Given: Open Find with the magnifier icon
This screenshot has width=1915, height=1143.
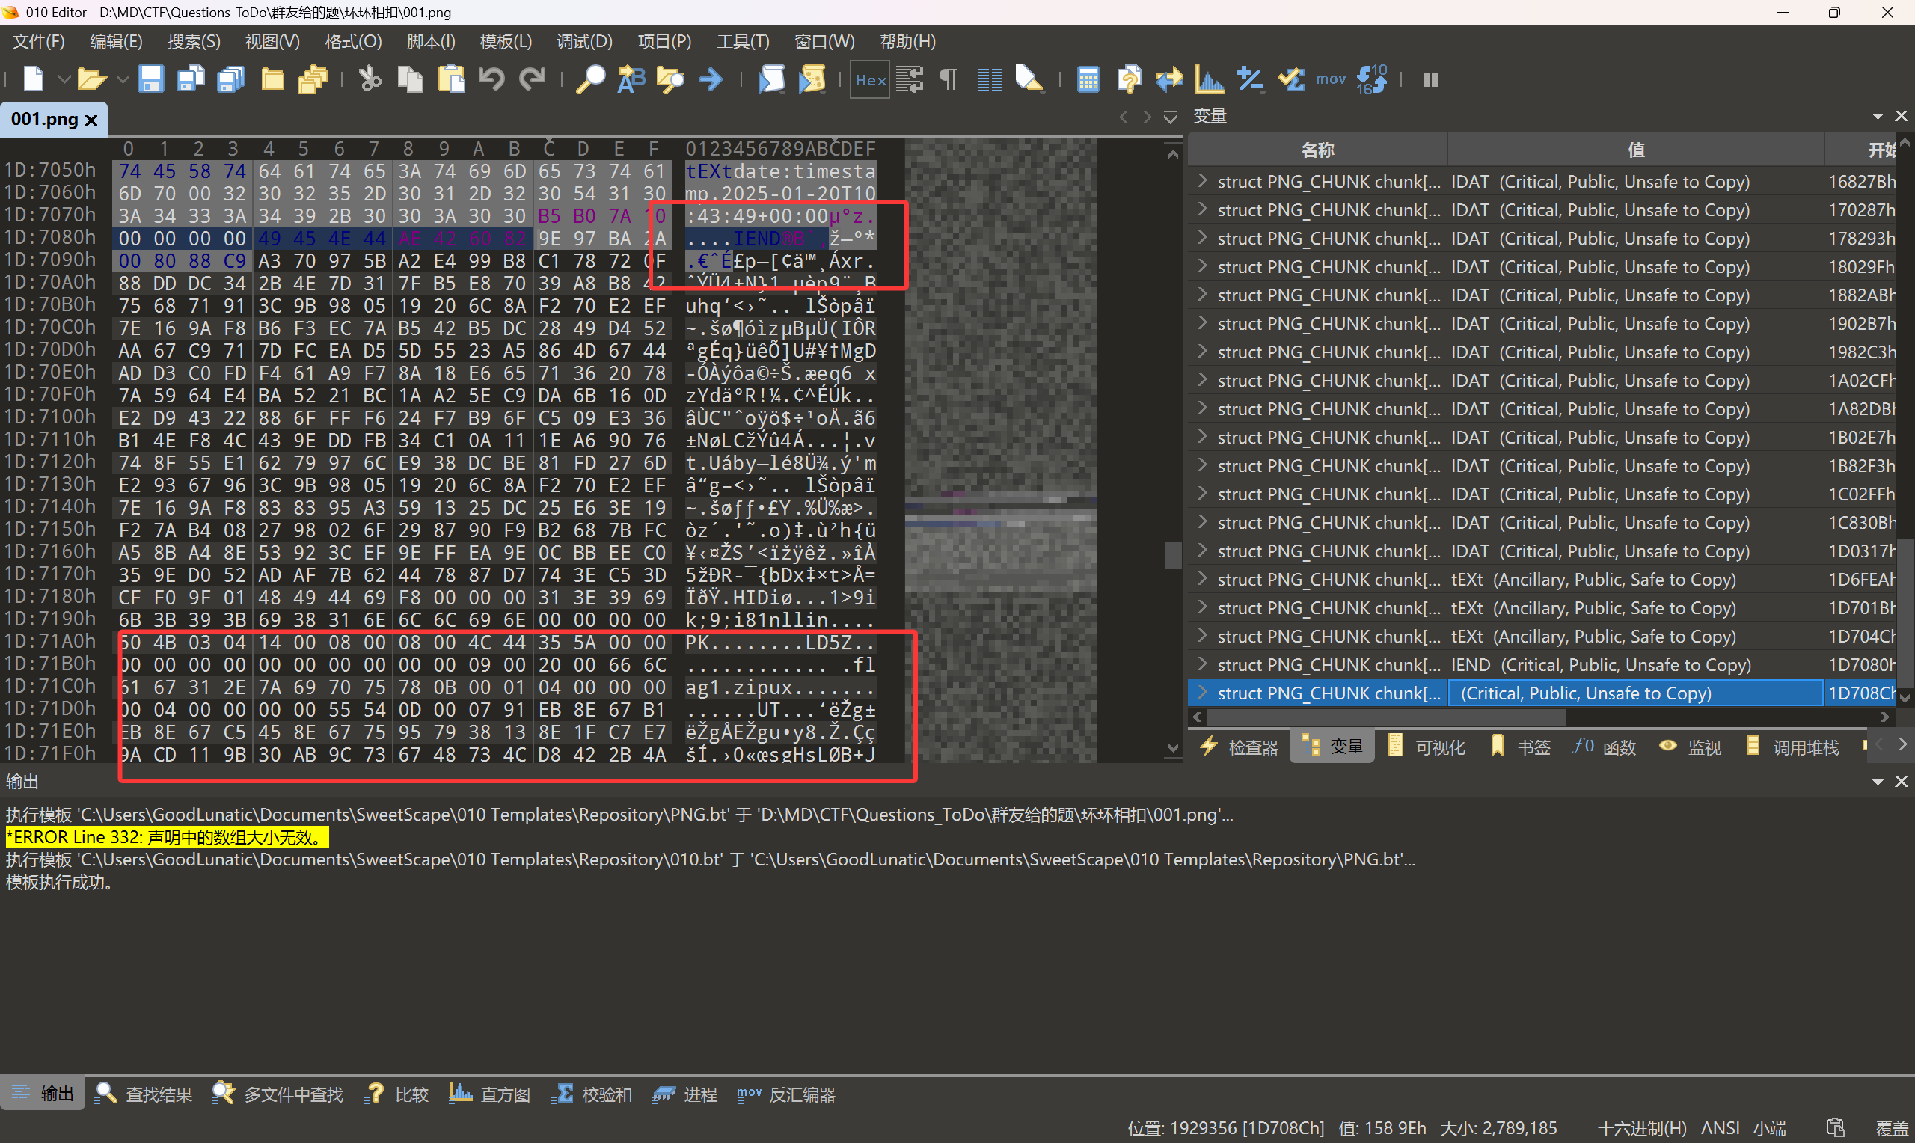Looking at the screenshot, I should 589,79.
